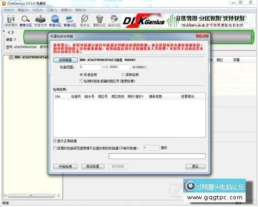Click the disk icon beside HD0 tree entry
The image size is (258, 207).
point(11,57)
